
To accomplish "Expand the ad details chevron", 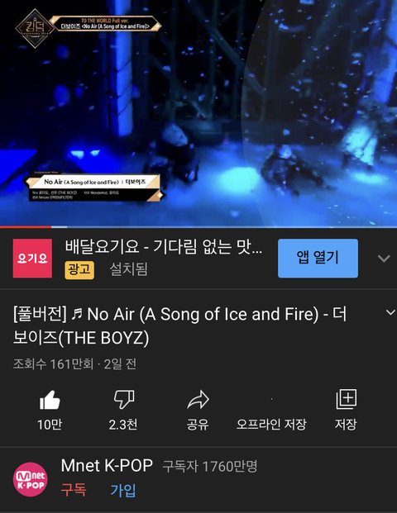I will [384, 259].
